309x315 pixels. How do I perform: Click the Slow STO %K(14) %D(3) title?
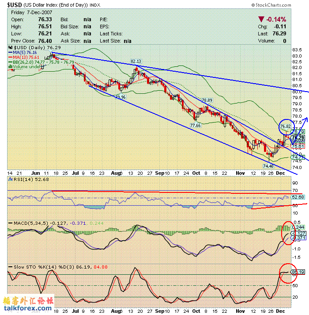click(44, 267)
